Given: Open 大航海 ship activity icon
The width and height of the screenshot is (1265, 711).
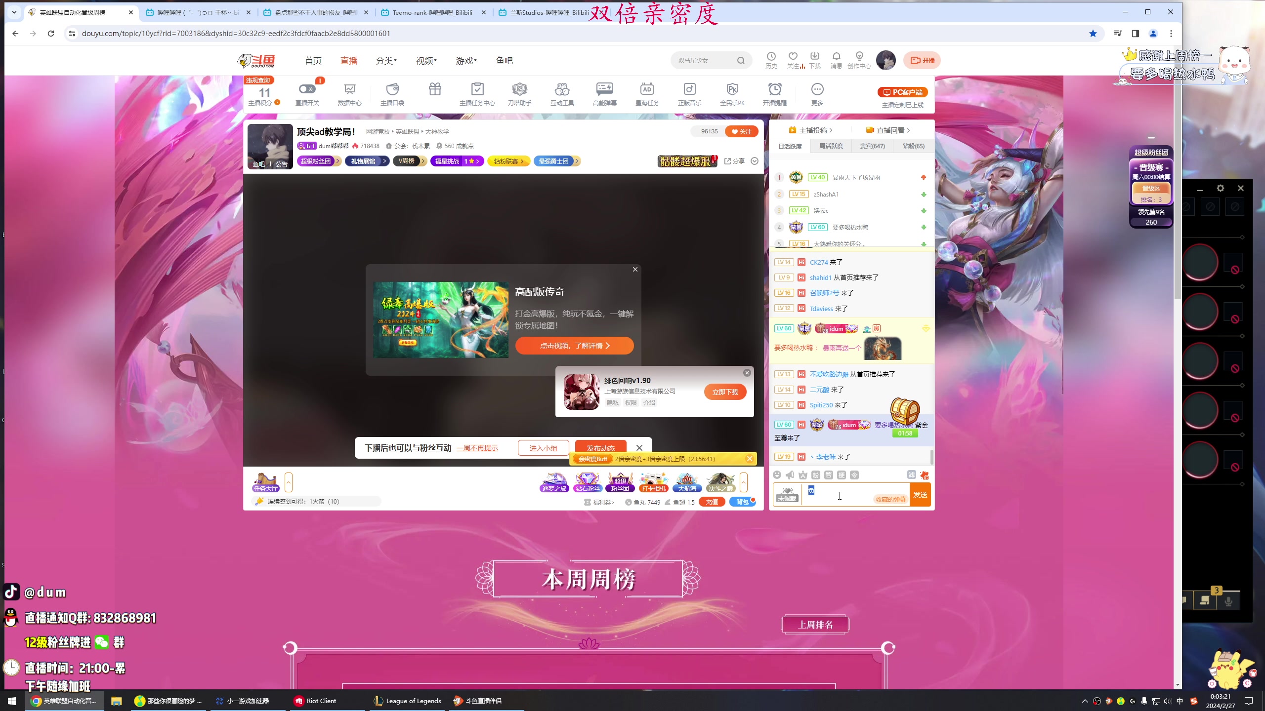Looking at the screenshot, I should (x=687, y=482).
